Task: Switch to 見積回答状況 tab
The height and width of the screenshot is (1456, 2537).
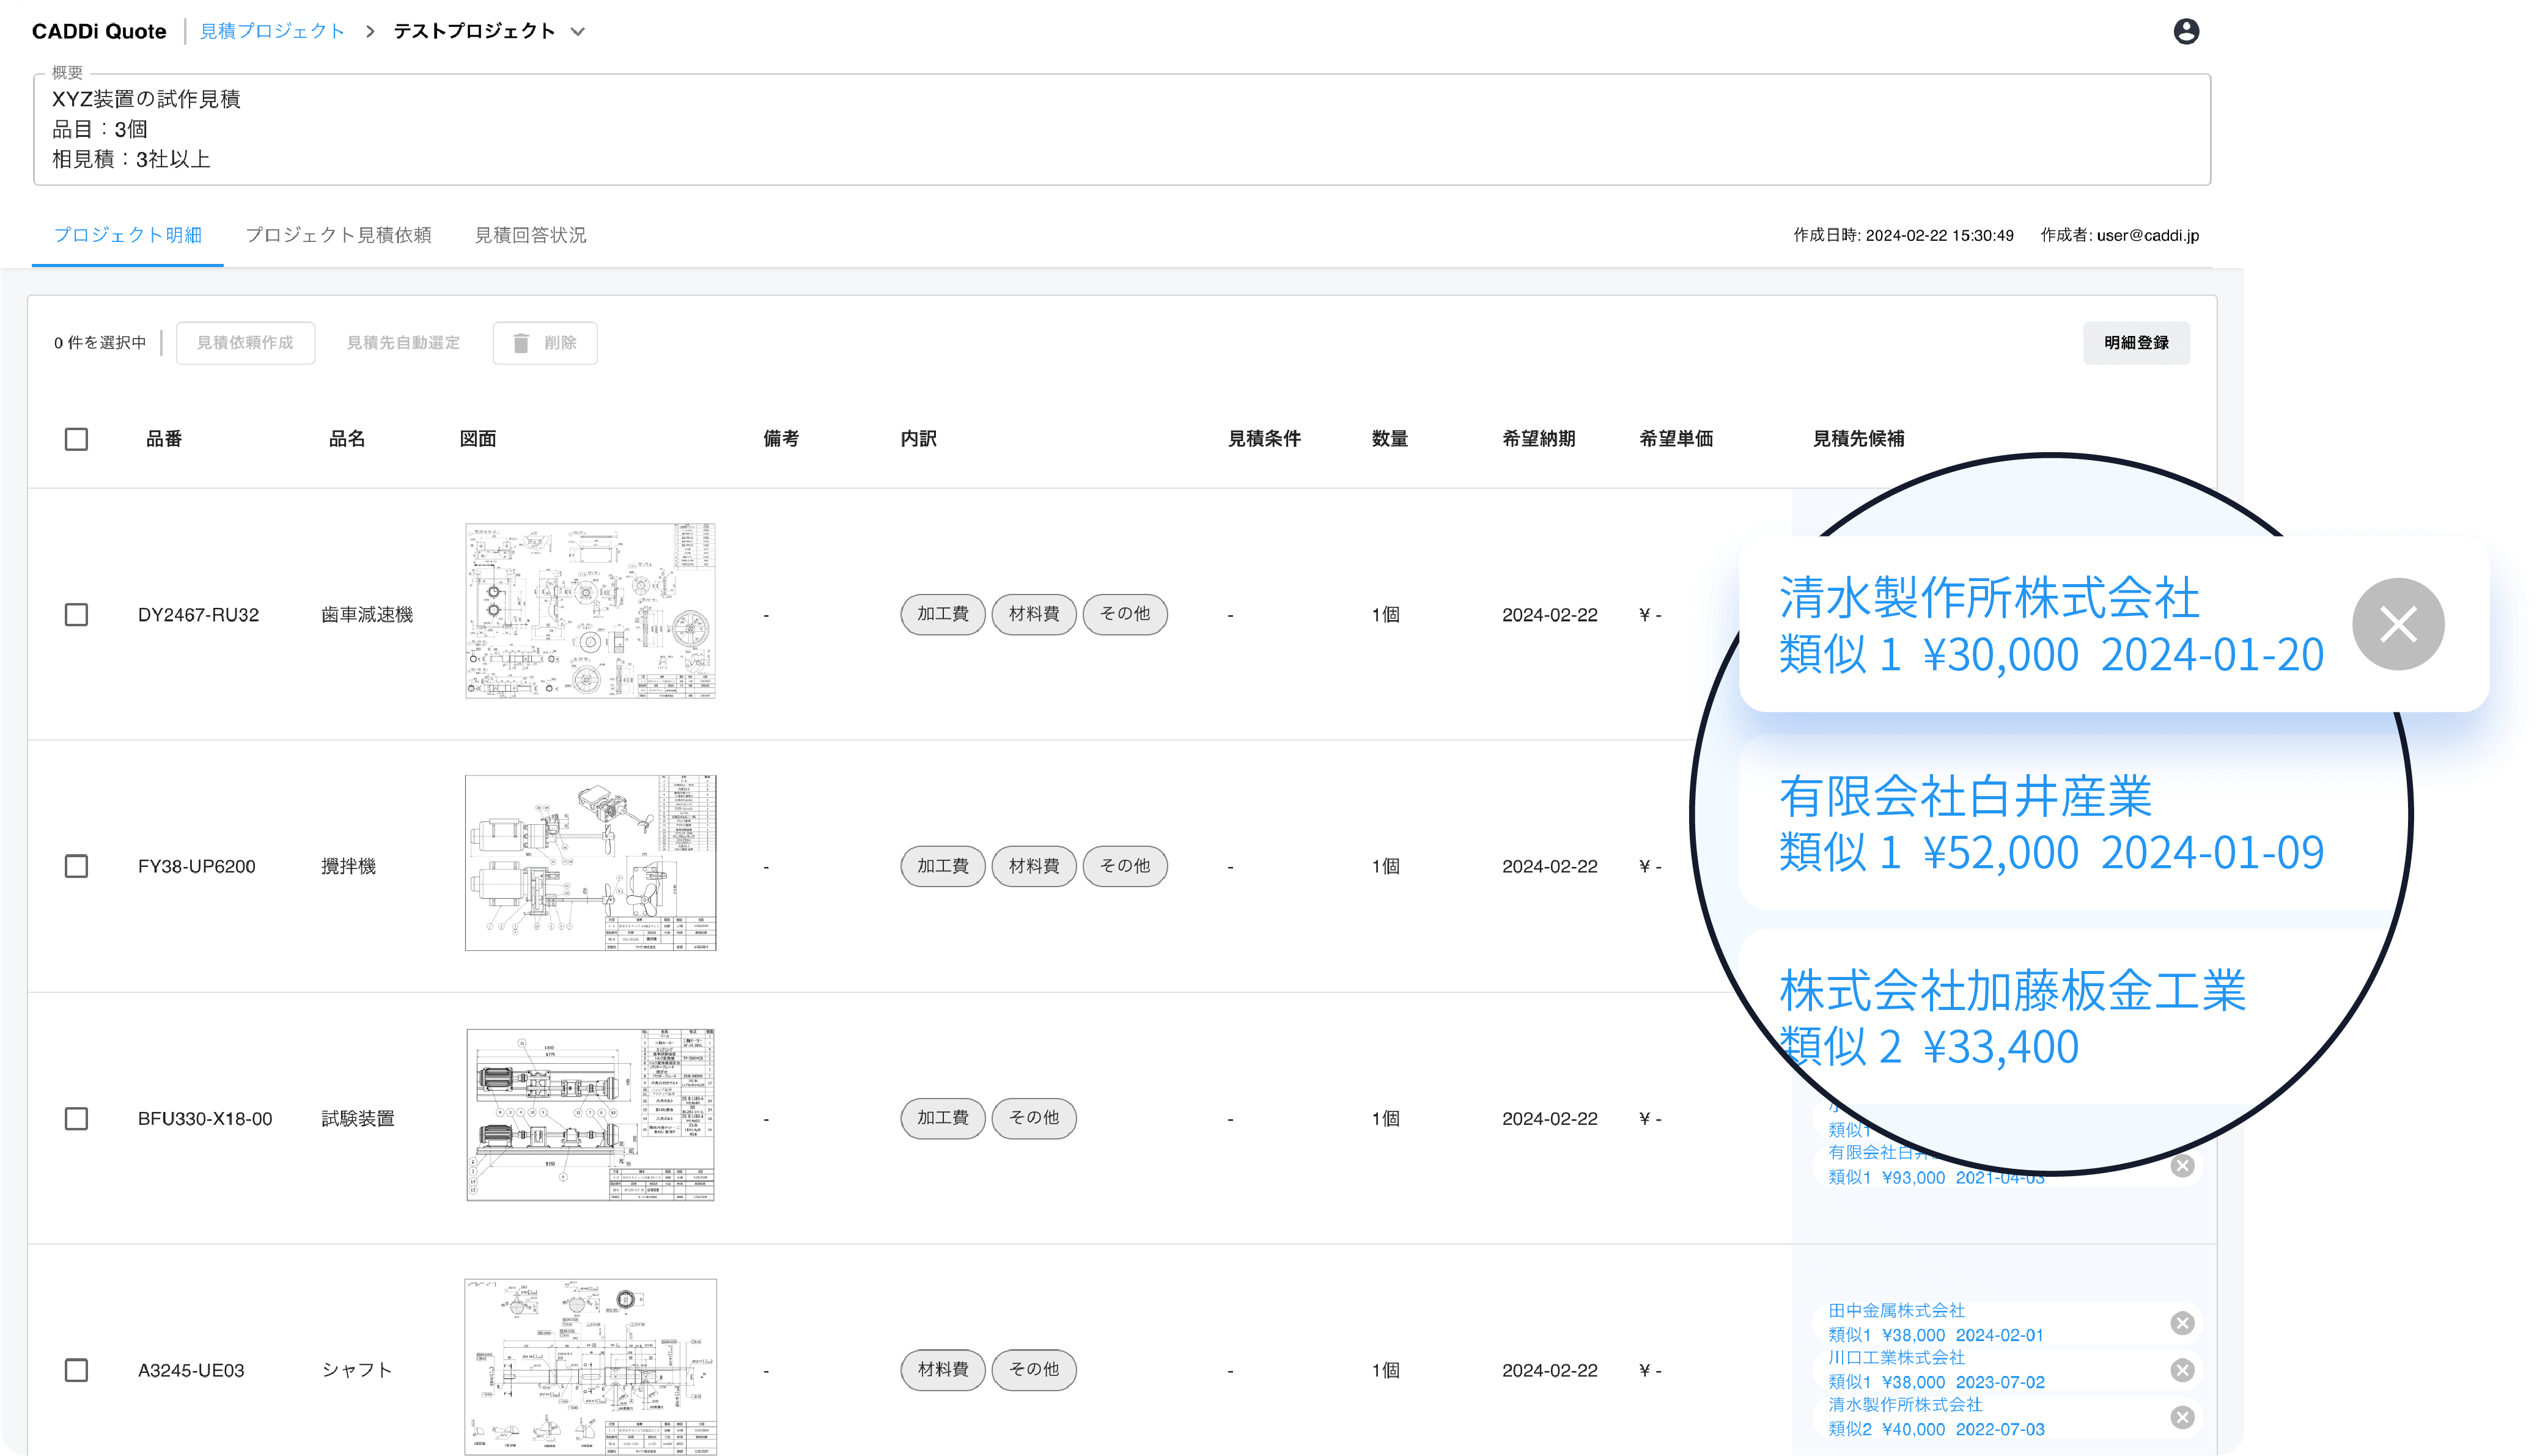Action: (x=530, y=235)
